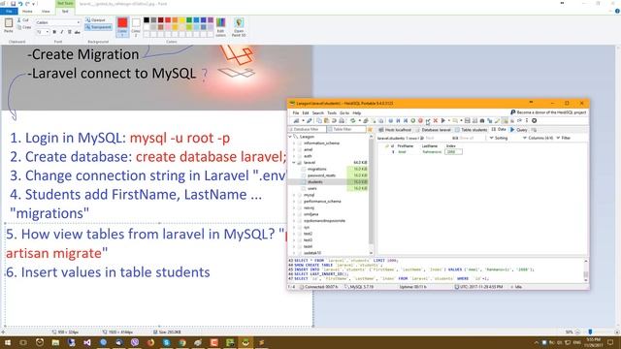621x349 pixels.
Task: Select Color 2 as the active color
Action: point(136,26)
